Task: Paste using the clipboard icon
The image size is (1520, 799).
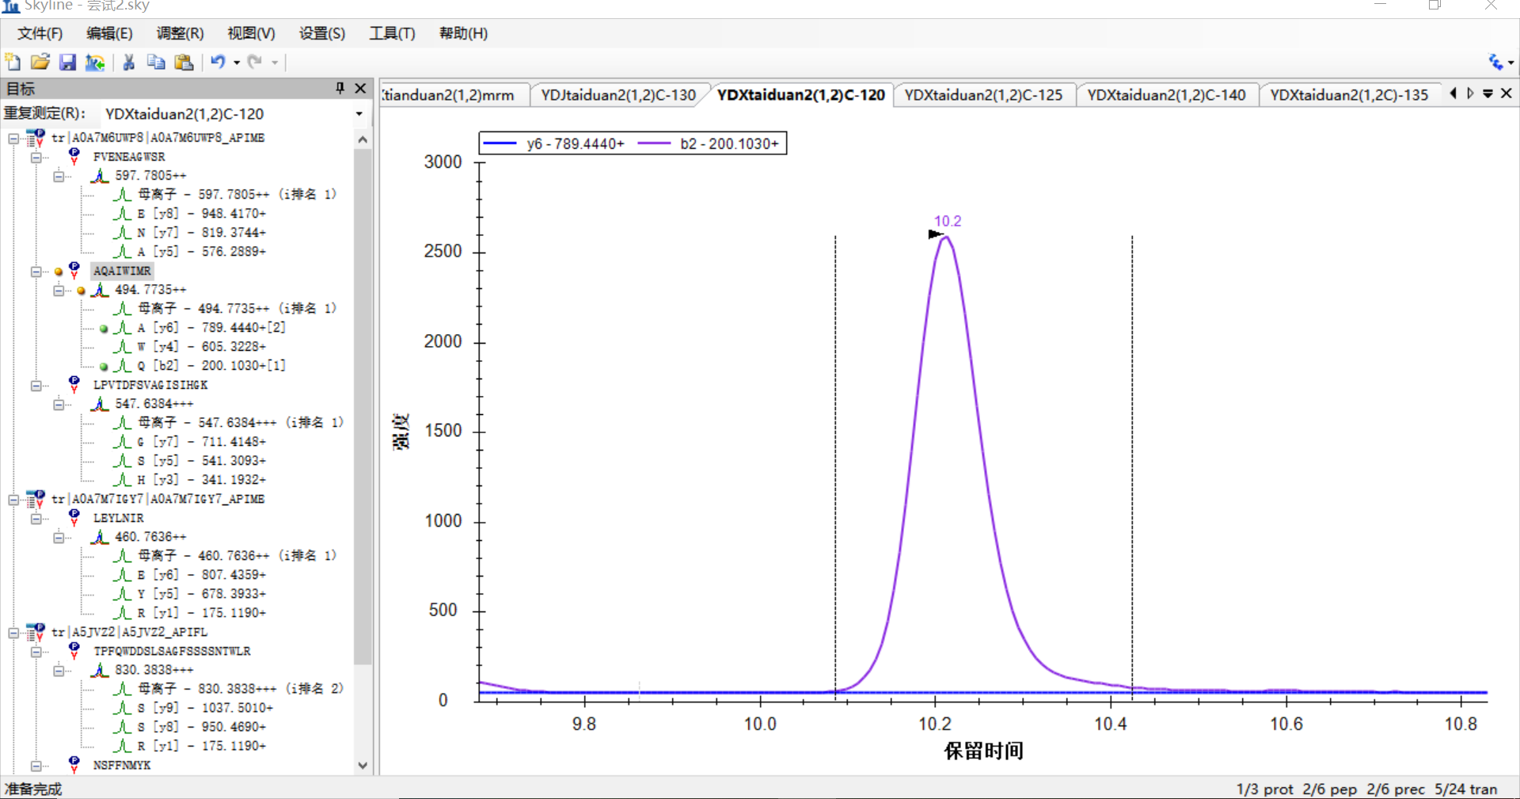Action: (x=184, y=62)
